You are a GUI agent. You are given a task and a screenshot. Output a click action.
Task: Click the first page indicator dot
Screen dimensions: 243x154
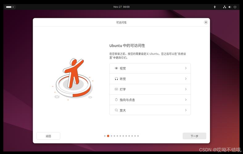click(105, 136)
